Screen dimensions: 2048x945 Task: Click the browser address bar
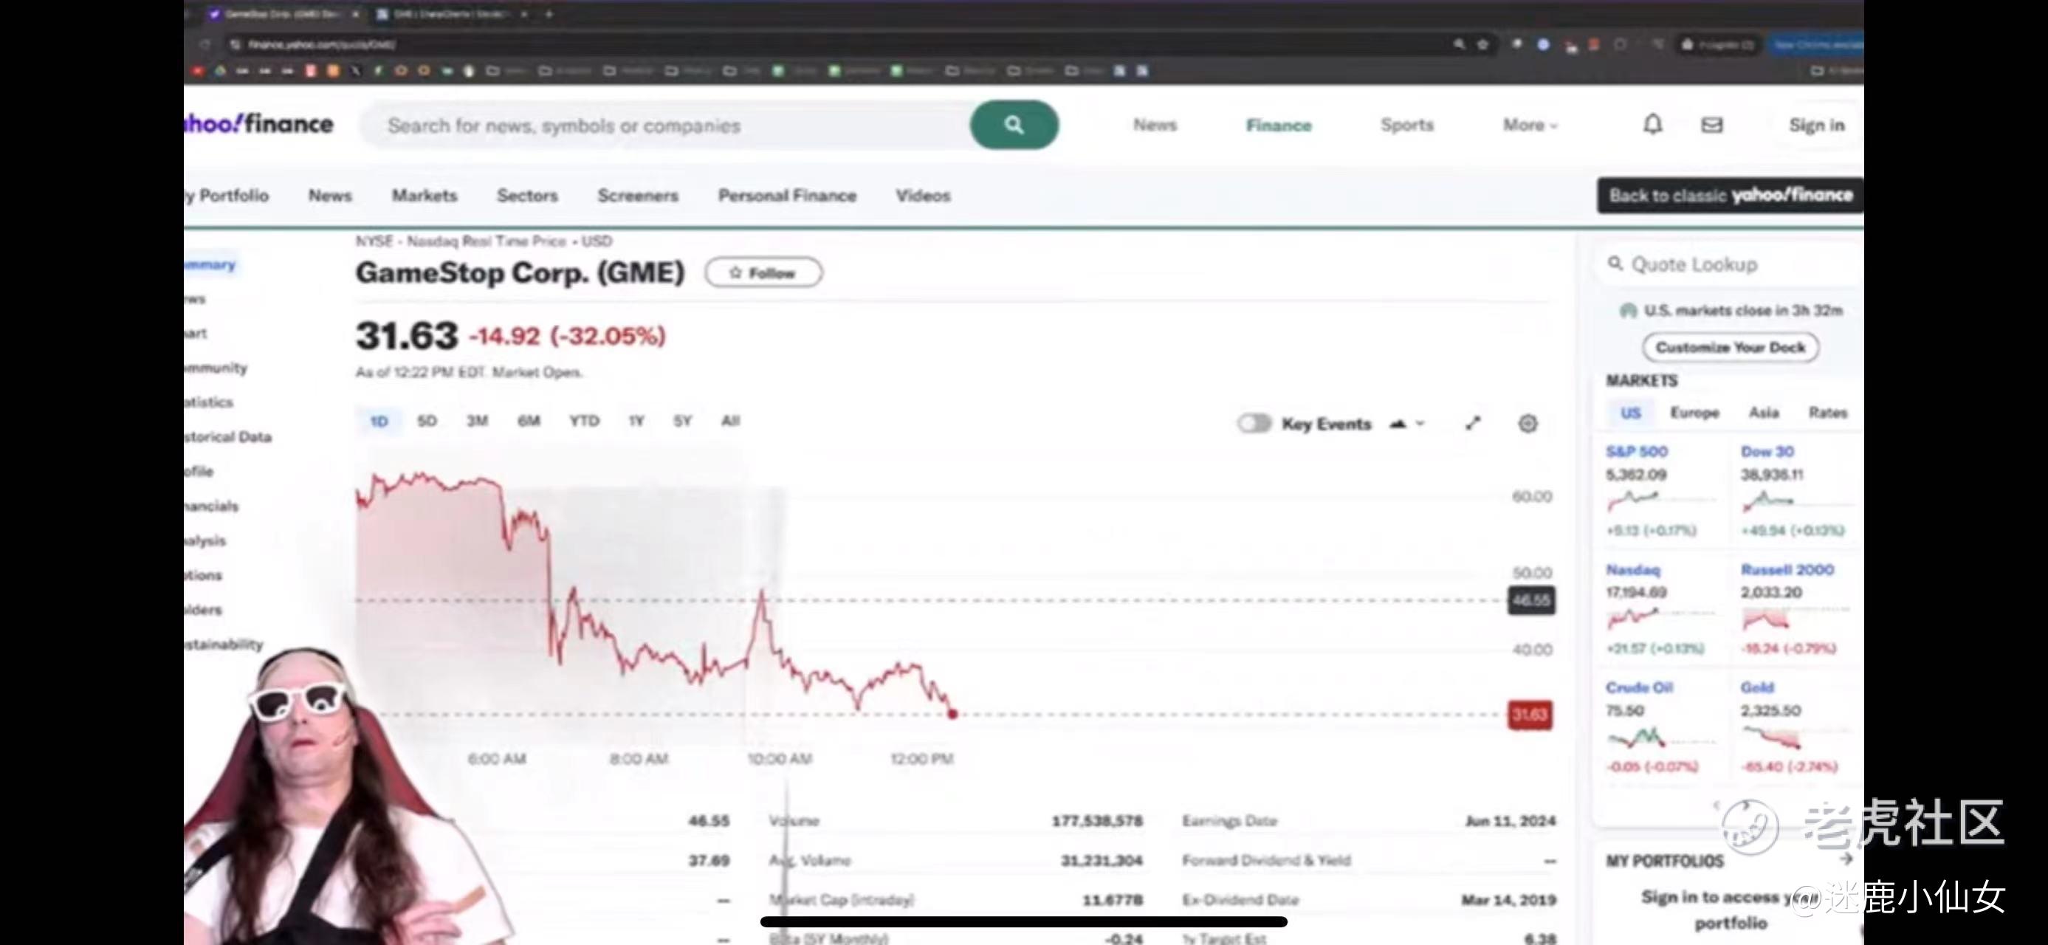(x=842, y=44)
